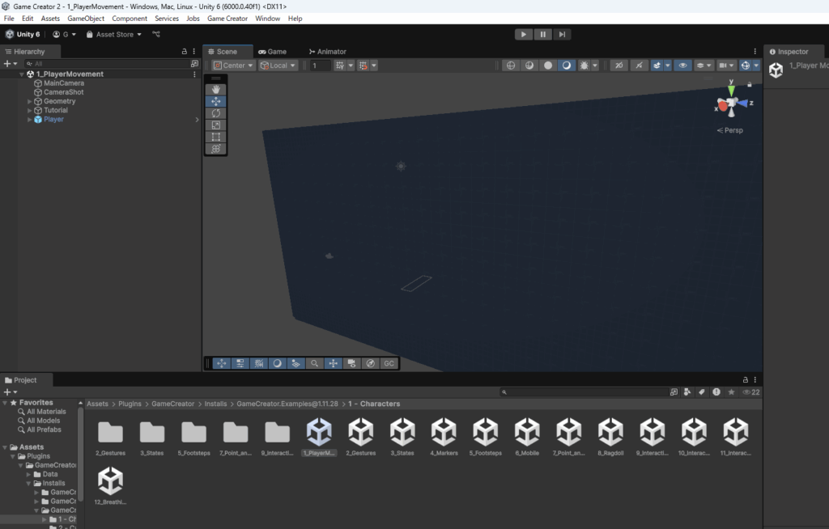Click the Pause button
Screen dimensions: 829x529
coord(543,34)
